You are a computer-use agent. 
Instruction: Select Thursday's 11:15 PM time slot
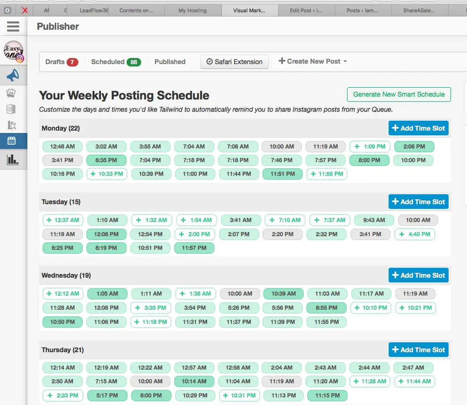tap(327, 396)
